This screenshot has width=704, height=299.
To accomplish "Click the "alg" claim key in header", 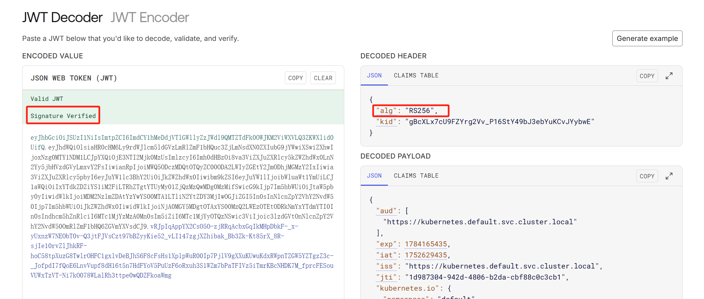I will [386, 111].
